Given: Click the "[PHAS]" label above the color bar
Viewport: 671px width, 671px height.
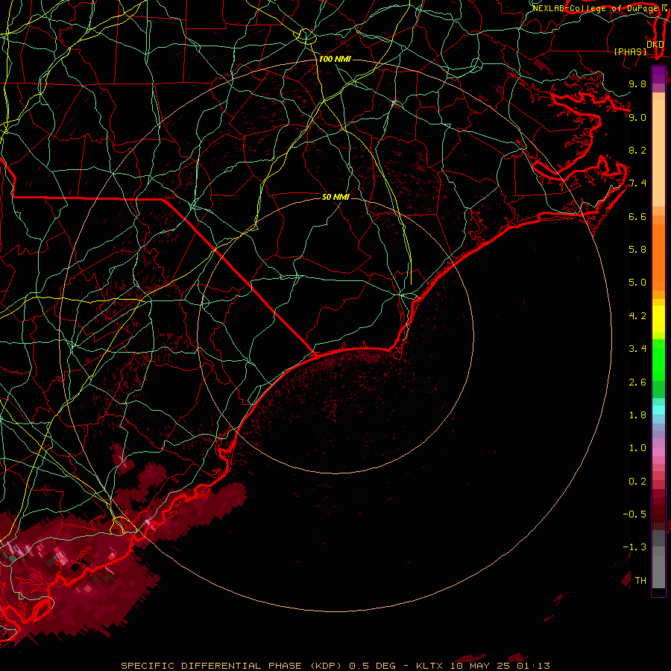Looking at the screenshot, I should (x=629, y=52).
